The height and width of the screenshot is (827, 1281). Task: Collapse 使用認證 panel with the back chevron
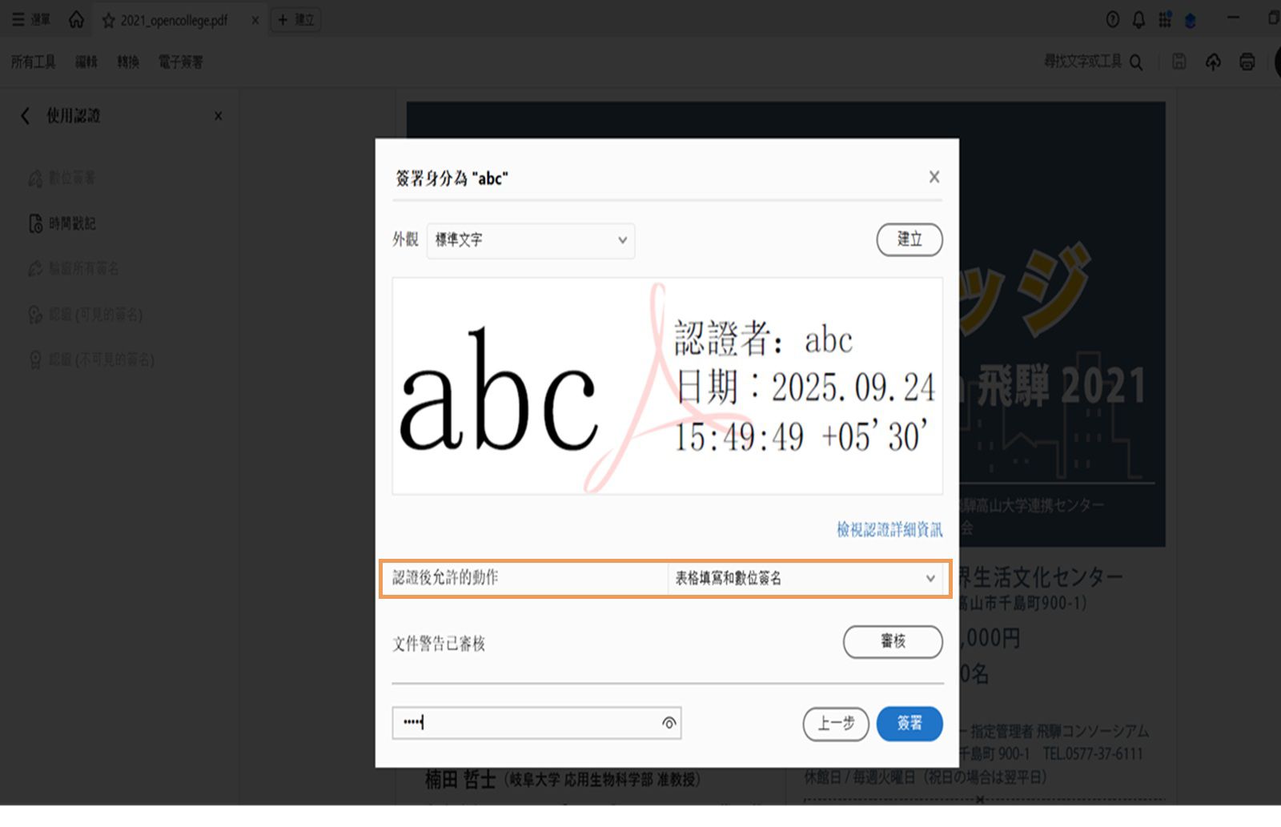tap(24, 115)
